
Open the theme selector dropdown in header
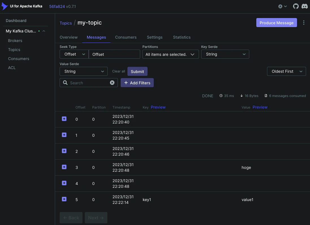[x=282, y=6]
